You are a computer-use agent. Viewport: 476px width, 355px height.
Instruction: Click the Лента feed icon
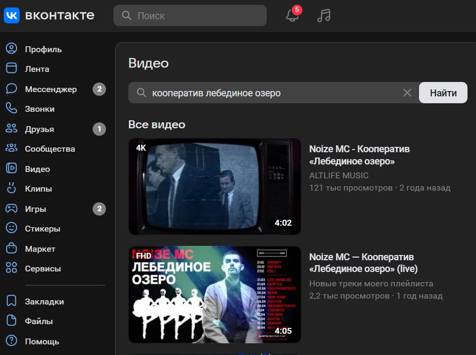[12, 68]
